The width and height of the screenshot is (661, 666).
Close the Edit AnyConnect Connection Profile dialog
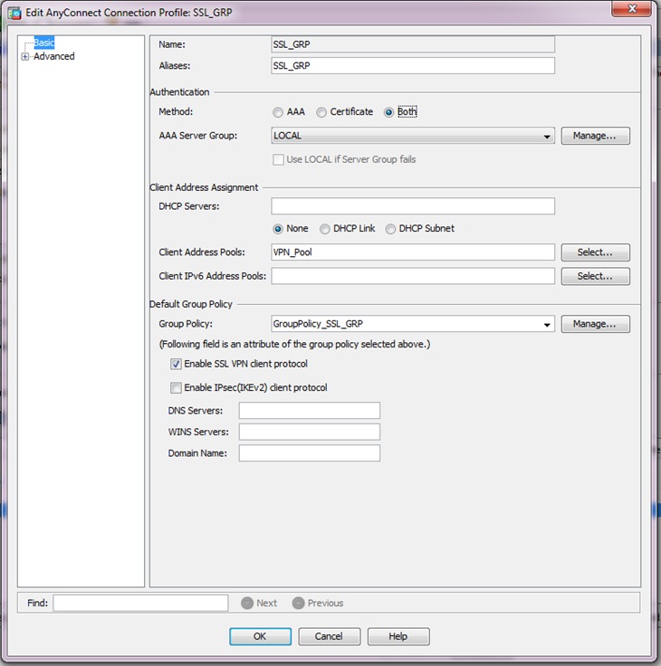pos(631,8)
